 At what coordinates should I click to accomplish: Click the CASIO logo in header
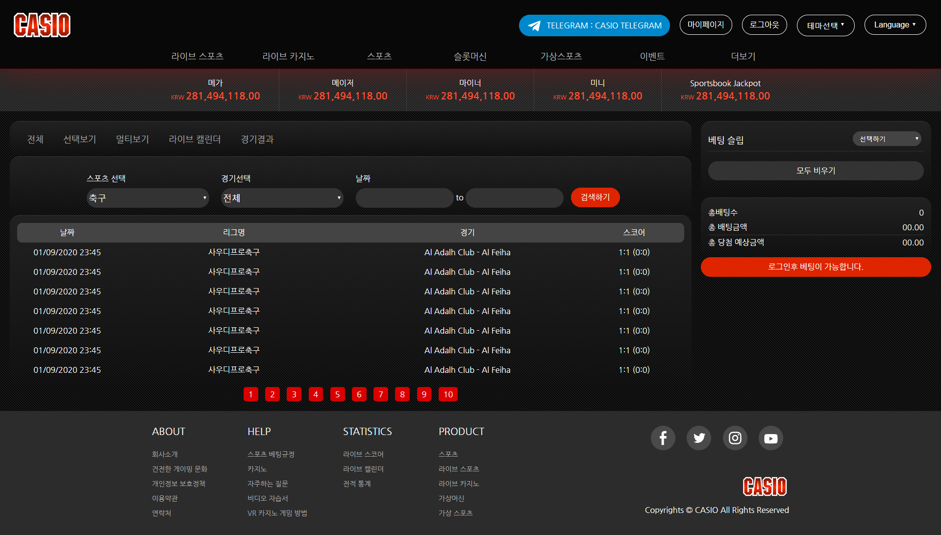[x=42, y=25]
